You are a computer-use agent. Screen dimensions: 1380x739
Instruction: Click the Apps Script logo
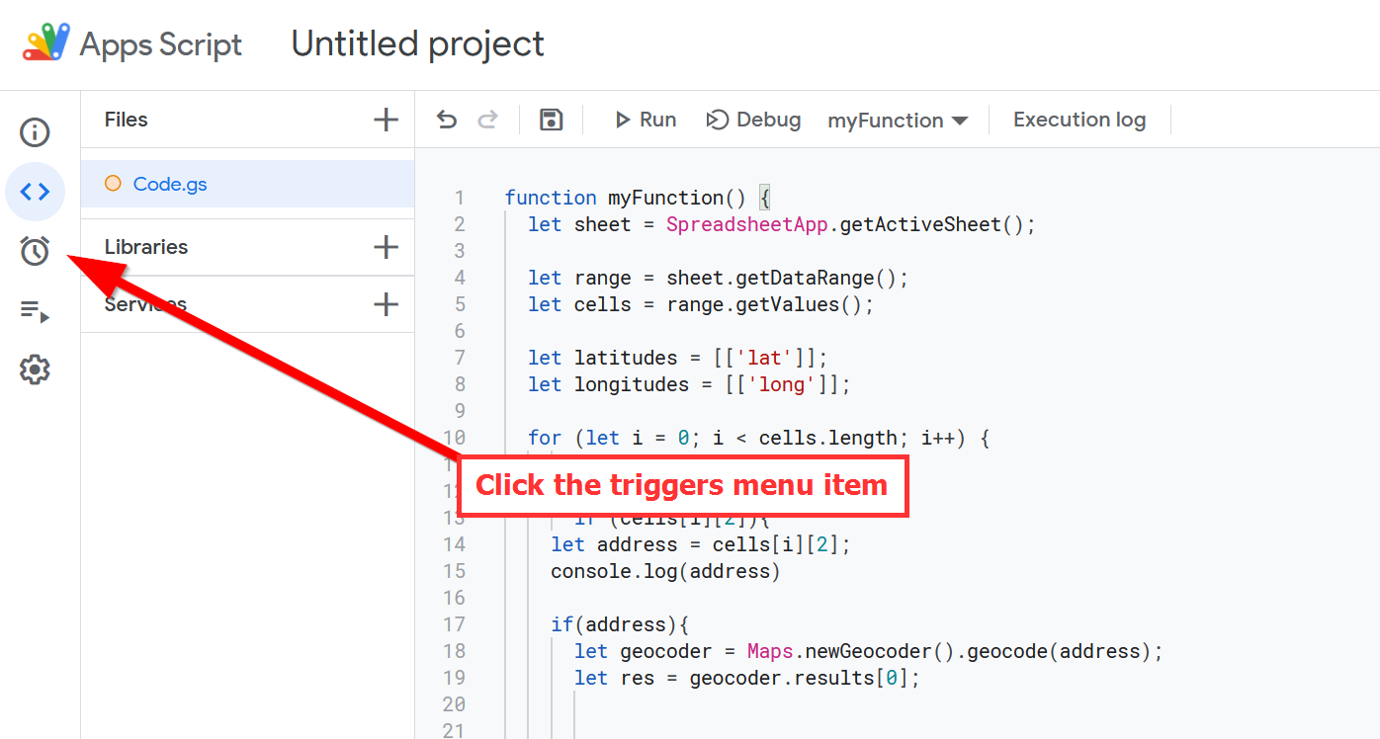click(46, 43)
